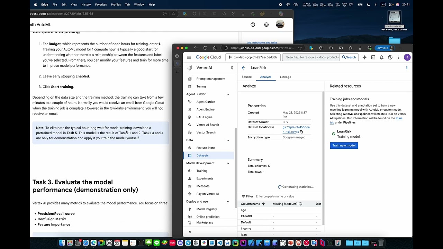Image resolution: width=443 pixels, height=249 pixels.
Task: Click the Enter property name filter field
Action: pyautogui.click(x=287, y=196)
